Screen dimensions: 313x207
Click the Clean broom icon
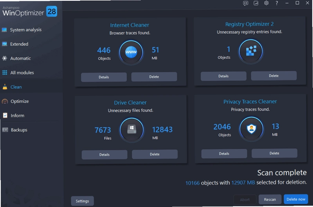5,87
